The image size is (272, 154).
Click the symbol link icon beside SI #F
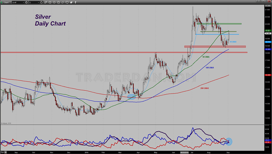coord(27,2)
